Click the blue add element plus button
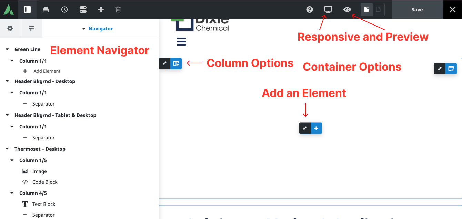Image resolution: width=462 pixels, height=219 pixels. pos(316,128)
